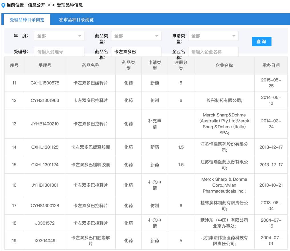Click the location pin icon beside 当前位置
This screenshot has width=290, height=251.
tap(3, 5)
